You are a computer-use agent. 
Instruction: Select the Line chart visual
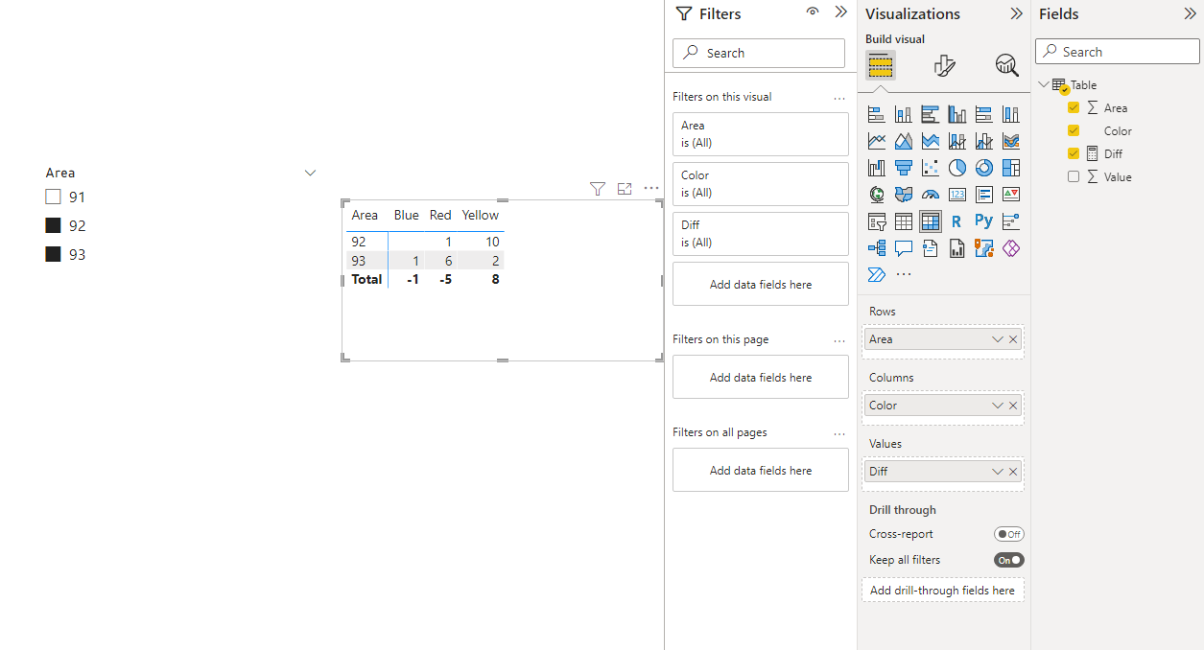click(876, 141)
